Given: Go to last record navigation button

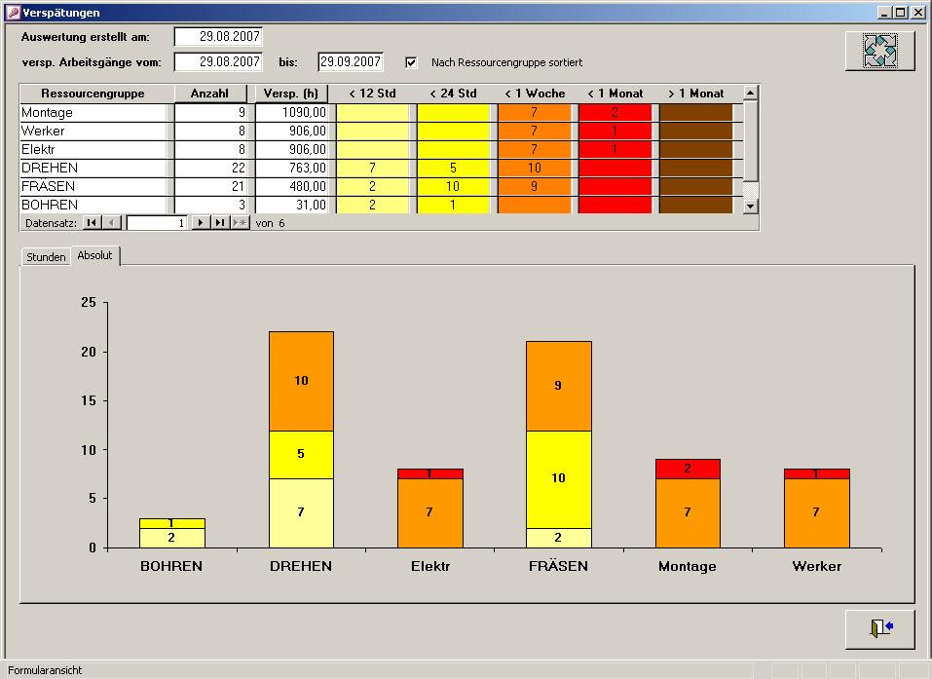Looking at the screenshot, I should (x=220, y=223).
